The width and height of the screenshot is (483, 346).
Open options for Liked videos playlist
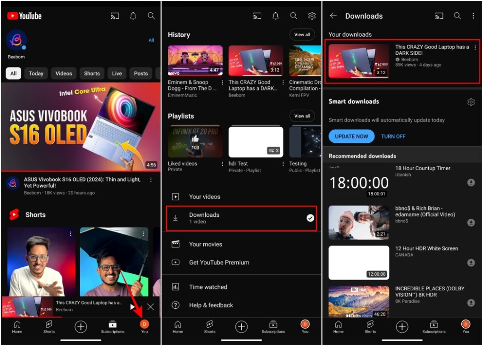click(x=223, y=164)
